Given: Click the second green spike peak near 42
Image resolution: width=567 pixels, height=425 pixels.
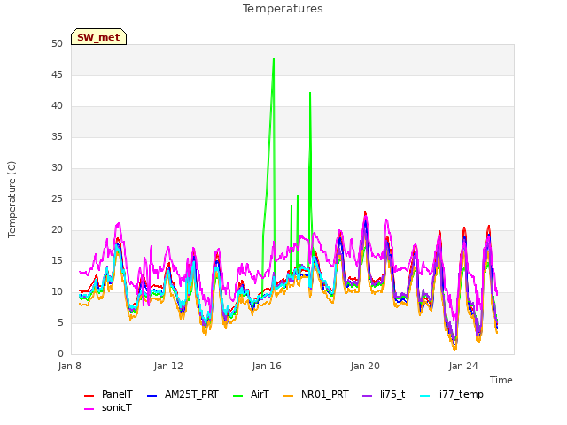Looking at the screenshot, I should click(310, 93).
